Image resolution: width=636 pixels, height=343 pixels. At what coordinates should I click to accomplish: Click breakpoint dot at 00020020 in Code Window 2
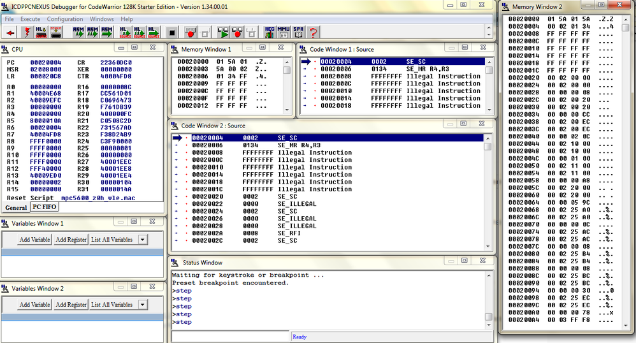tap(186, 197)
